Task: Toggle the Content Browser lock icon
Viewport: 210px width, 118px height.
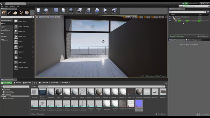Action: [166, 83]
